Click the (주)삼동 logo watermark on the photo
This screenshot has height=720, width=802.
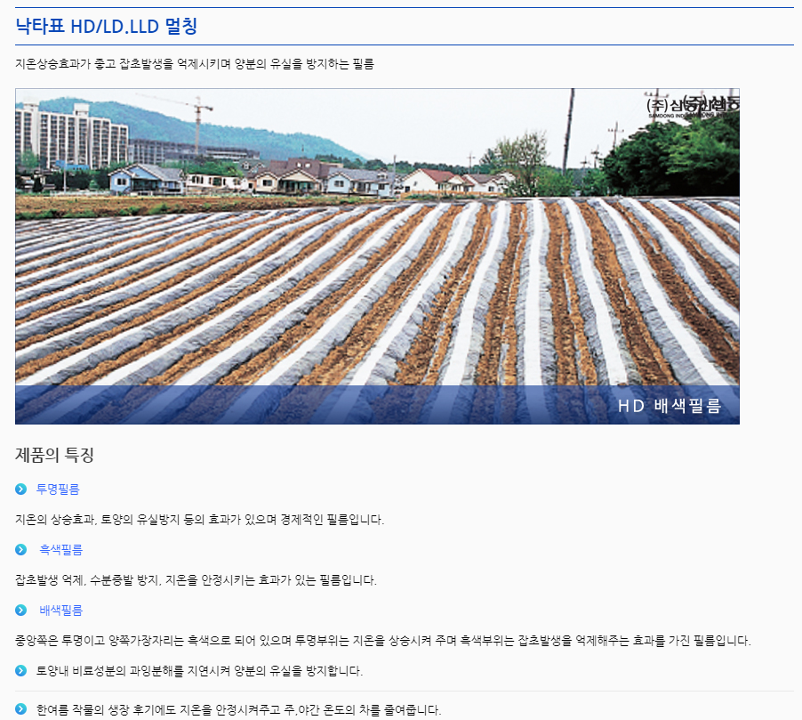692,106
